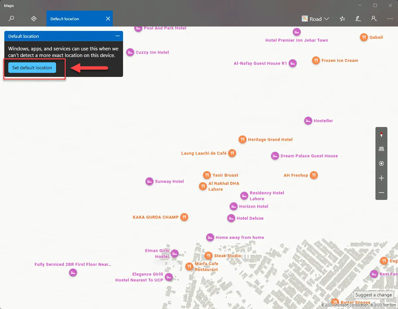Open the account sign-in icon
398x309 pixels.
(374, 19)
